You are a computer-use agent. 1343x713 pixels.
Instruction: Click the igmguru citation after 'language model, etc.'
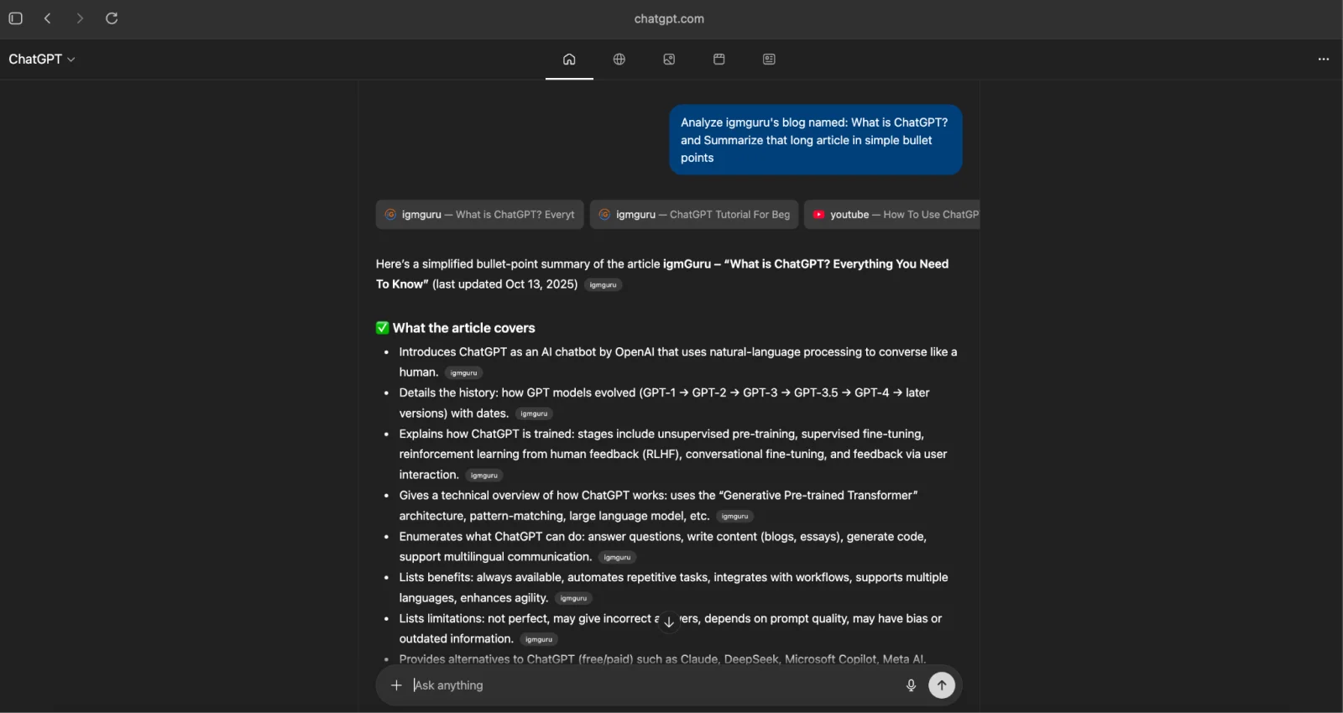[734, 517]
